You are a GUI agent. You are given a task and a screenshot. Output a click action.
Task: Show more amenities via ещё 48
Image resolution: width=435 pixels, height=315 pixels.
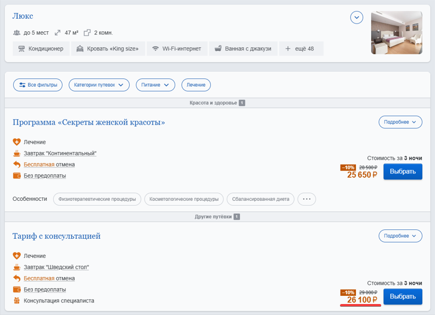click(302, 48)
